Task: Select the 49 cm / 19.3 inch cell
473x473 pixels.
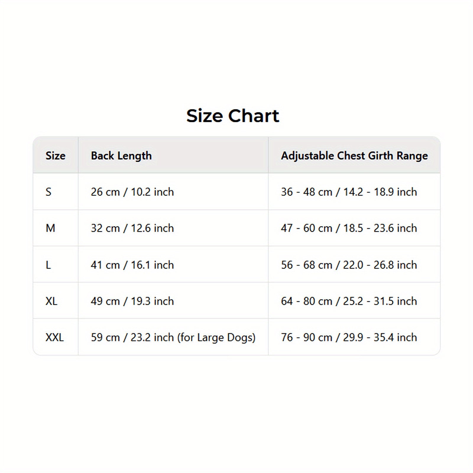Action: click(x=132, y=301)
